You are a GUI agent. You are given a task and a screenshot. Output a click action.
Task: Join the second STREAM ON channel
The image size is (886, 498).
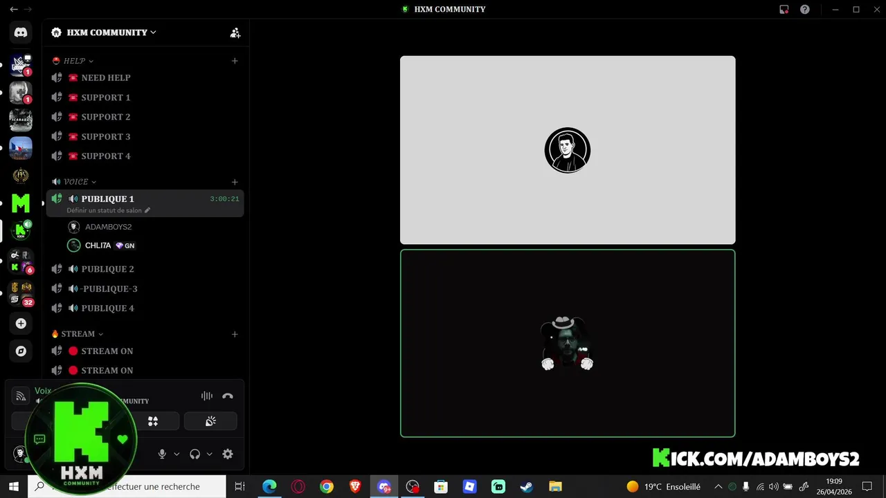145,370
